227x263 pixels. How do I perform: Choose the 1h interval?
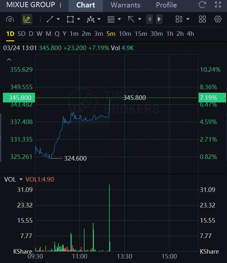click(170, 34)
